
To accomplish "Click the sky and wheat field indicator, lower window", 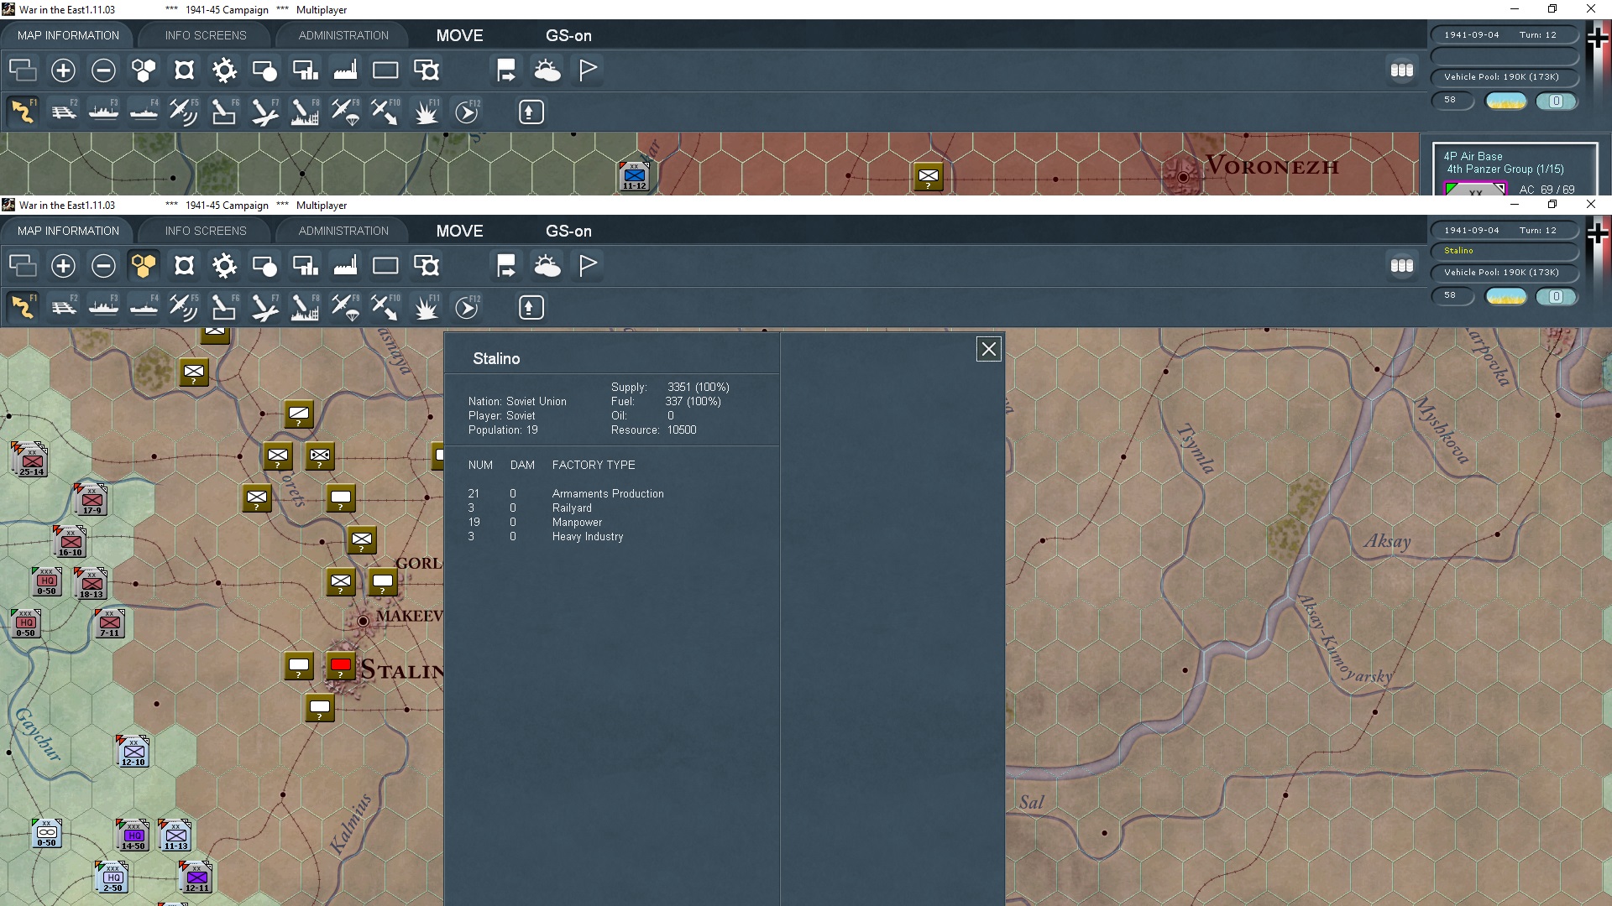I will [x=1505, y=296].
